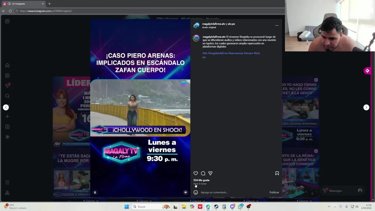Click Publicar to post comment

pos(274,193)
